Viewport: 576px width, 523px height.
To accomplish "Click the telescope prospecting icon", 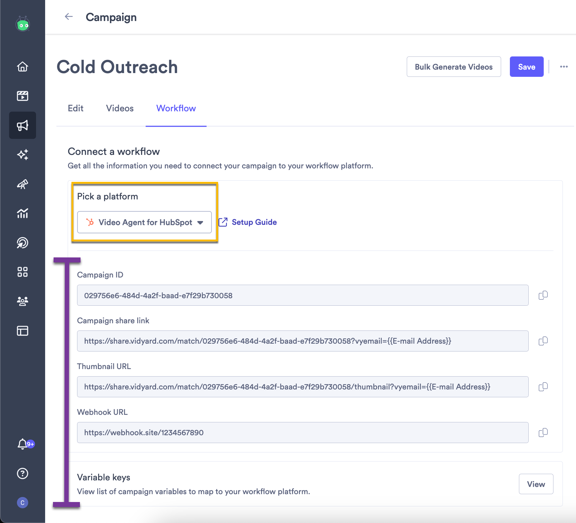I will click(22, 184).
